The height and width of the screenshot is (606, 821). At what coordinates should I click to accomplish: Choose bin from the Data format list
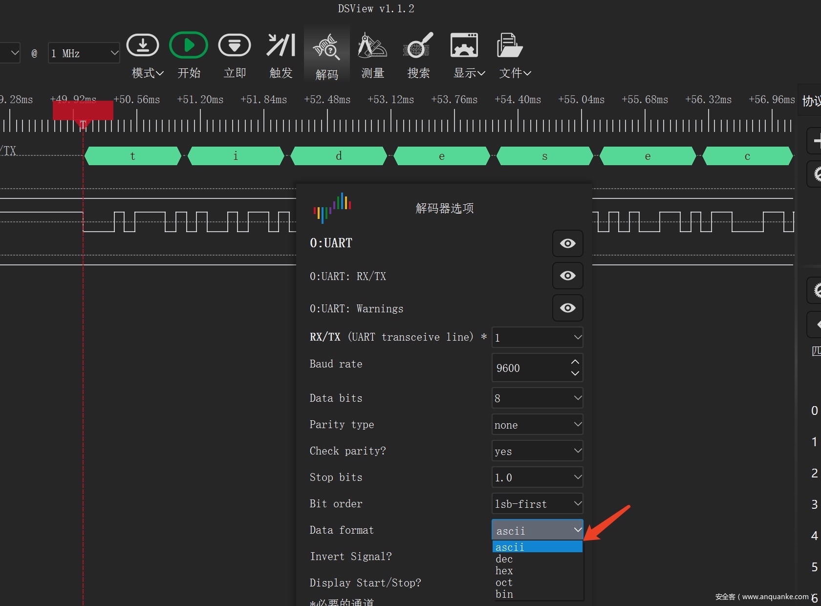click(x=504, y=594)
